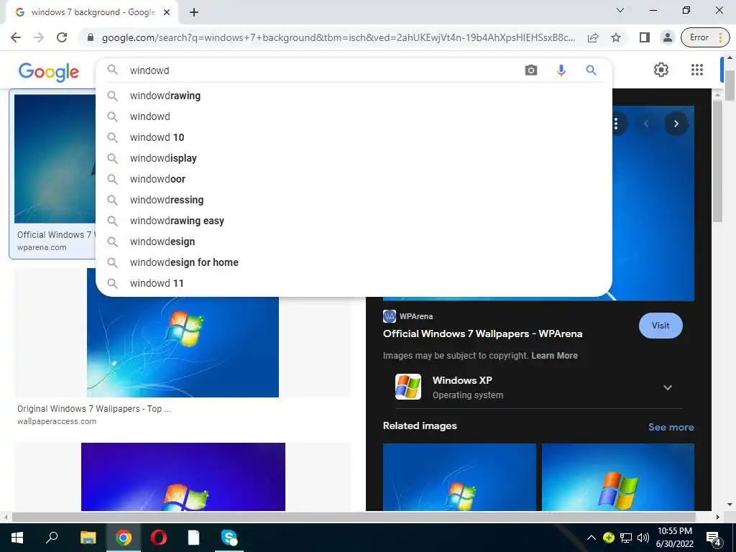This screenshot has width=736, height=552.
Task: Pick the windowdoor suggestion
Action: coord(354,179)
